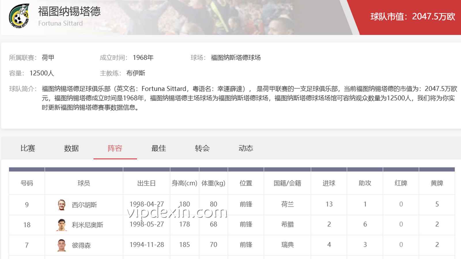Click weight value 68

tap(214, 224)
